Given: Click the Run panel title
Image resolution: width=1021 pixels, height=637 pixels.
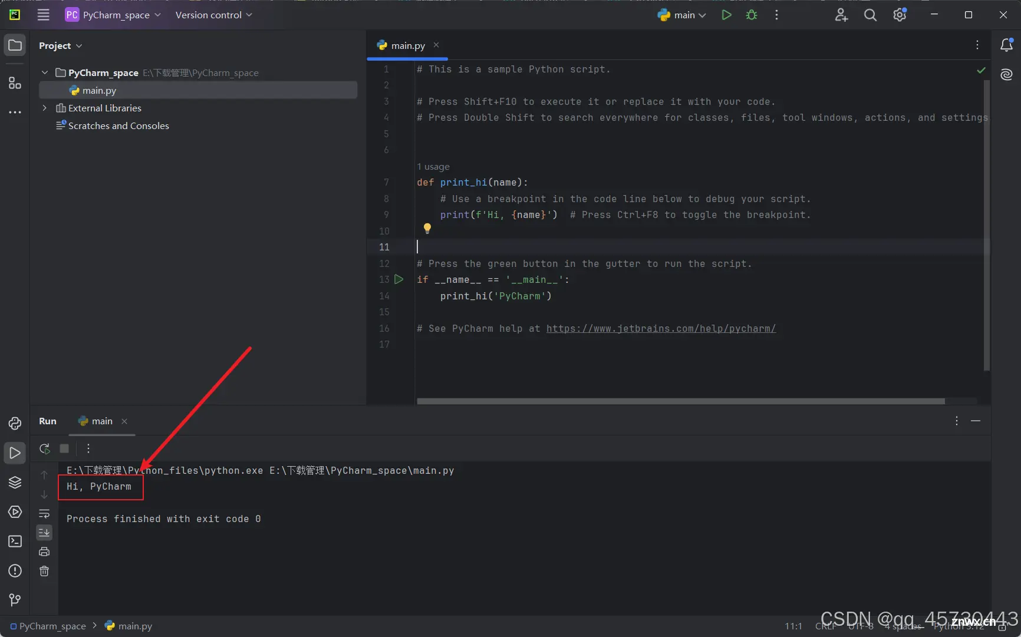Looking at the screenshot, I should (x=48, y=421).
